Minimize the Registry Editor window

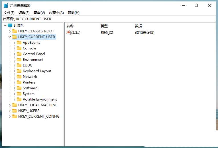(184, 5)
